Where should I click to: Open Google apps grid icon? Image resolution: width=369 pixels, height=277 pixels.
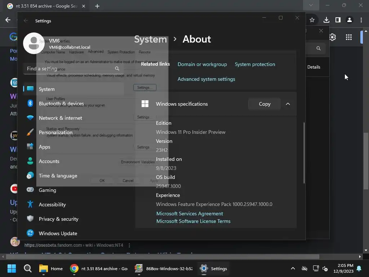(x=348, y=37)
